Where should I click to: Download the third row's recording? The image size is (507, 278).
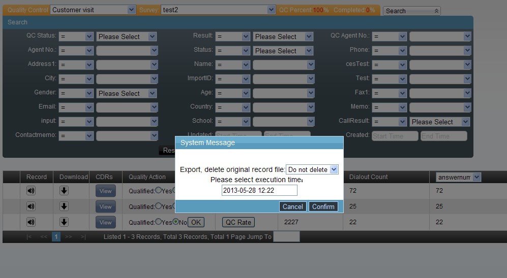pyautogui.click(x=64, y=222)
